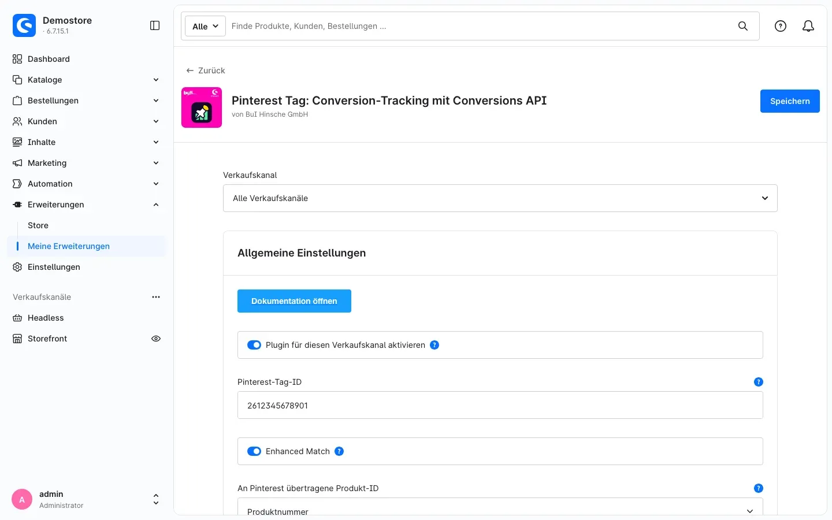832x520 pixels.
Task: Expand the admin user menu
Action: tap(155, 499)
